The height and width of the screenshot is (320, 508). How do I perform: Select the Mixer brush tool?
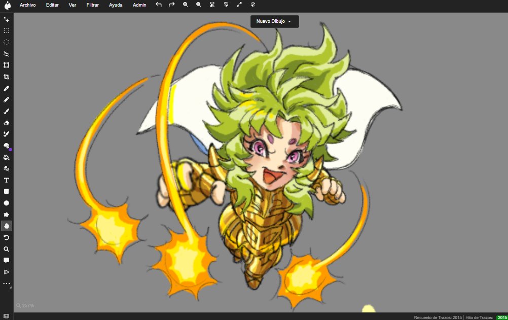pos(6,134)
